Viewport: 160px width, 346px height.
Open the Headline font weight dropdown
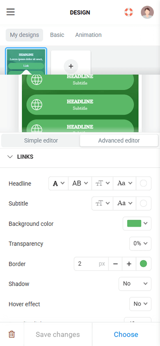click(x=59, y=183)
